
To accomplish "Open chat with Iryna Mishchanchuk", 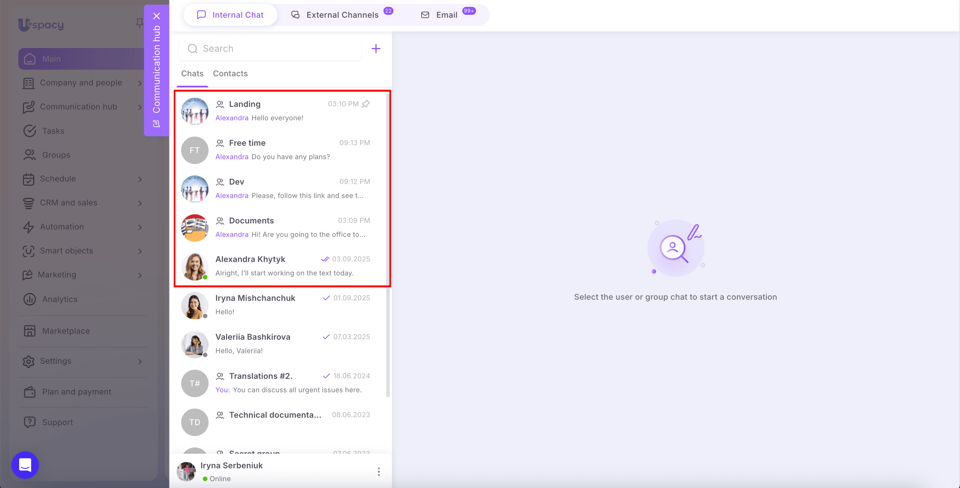I will tap(282, 305).
